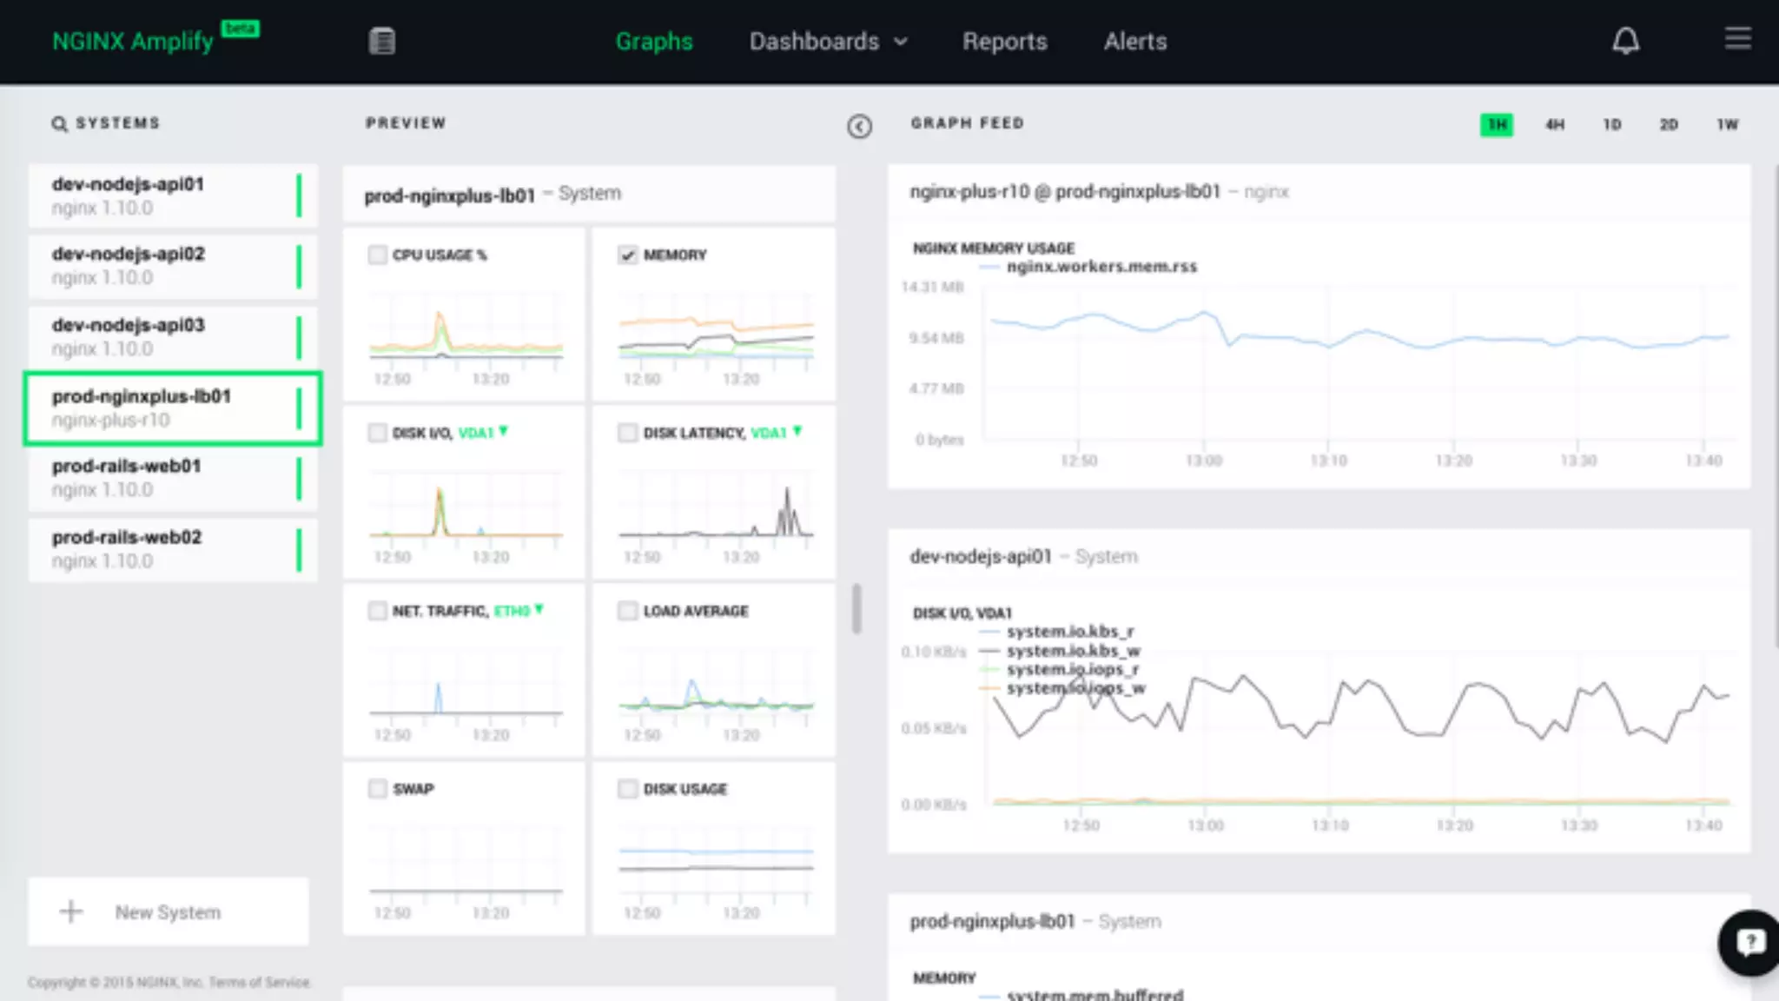Open the inventory list icon in header

(x=381, y=41)
